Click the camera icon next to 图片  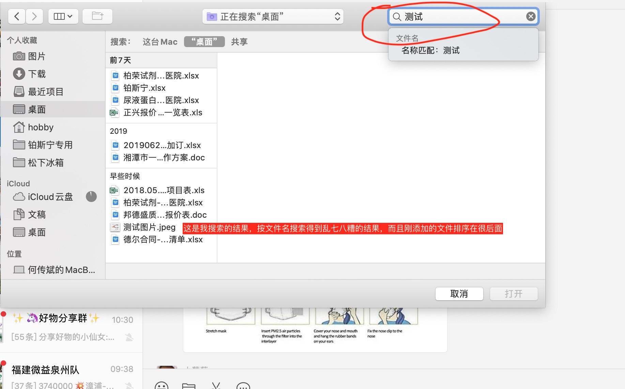point(19,56)
